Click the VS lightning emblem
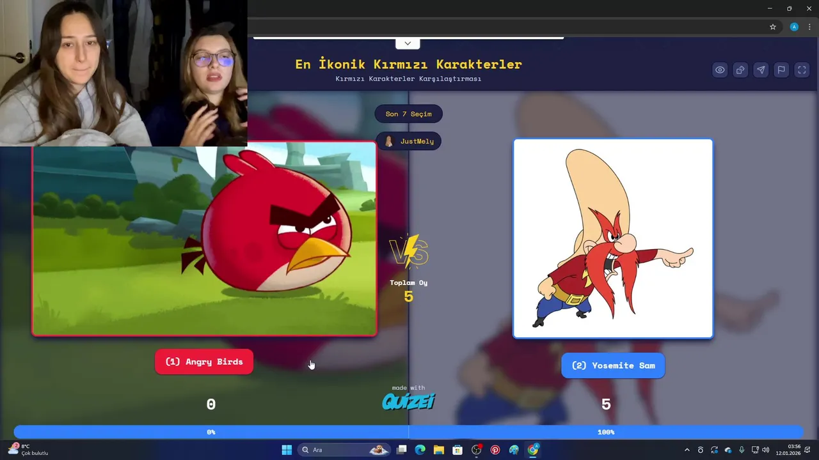 [408, 250]
